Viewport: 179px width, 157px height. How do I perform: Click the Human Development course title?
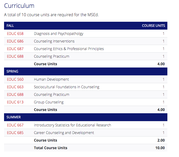pyautogui.click(x=51, y=79)
